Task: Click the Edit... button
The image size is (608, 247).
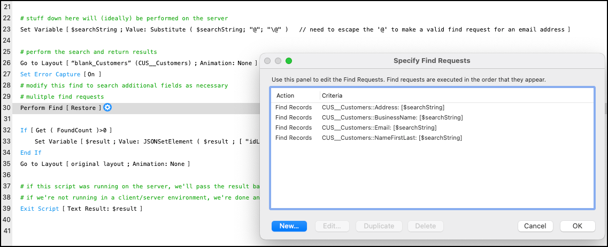Action: click(333, 226)
